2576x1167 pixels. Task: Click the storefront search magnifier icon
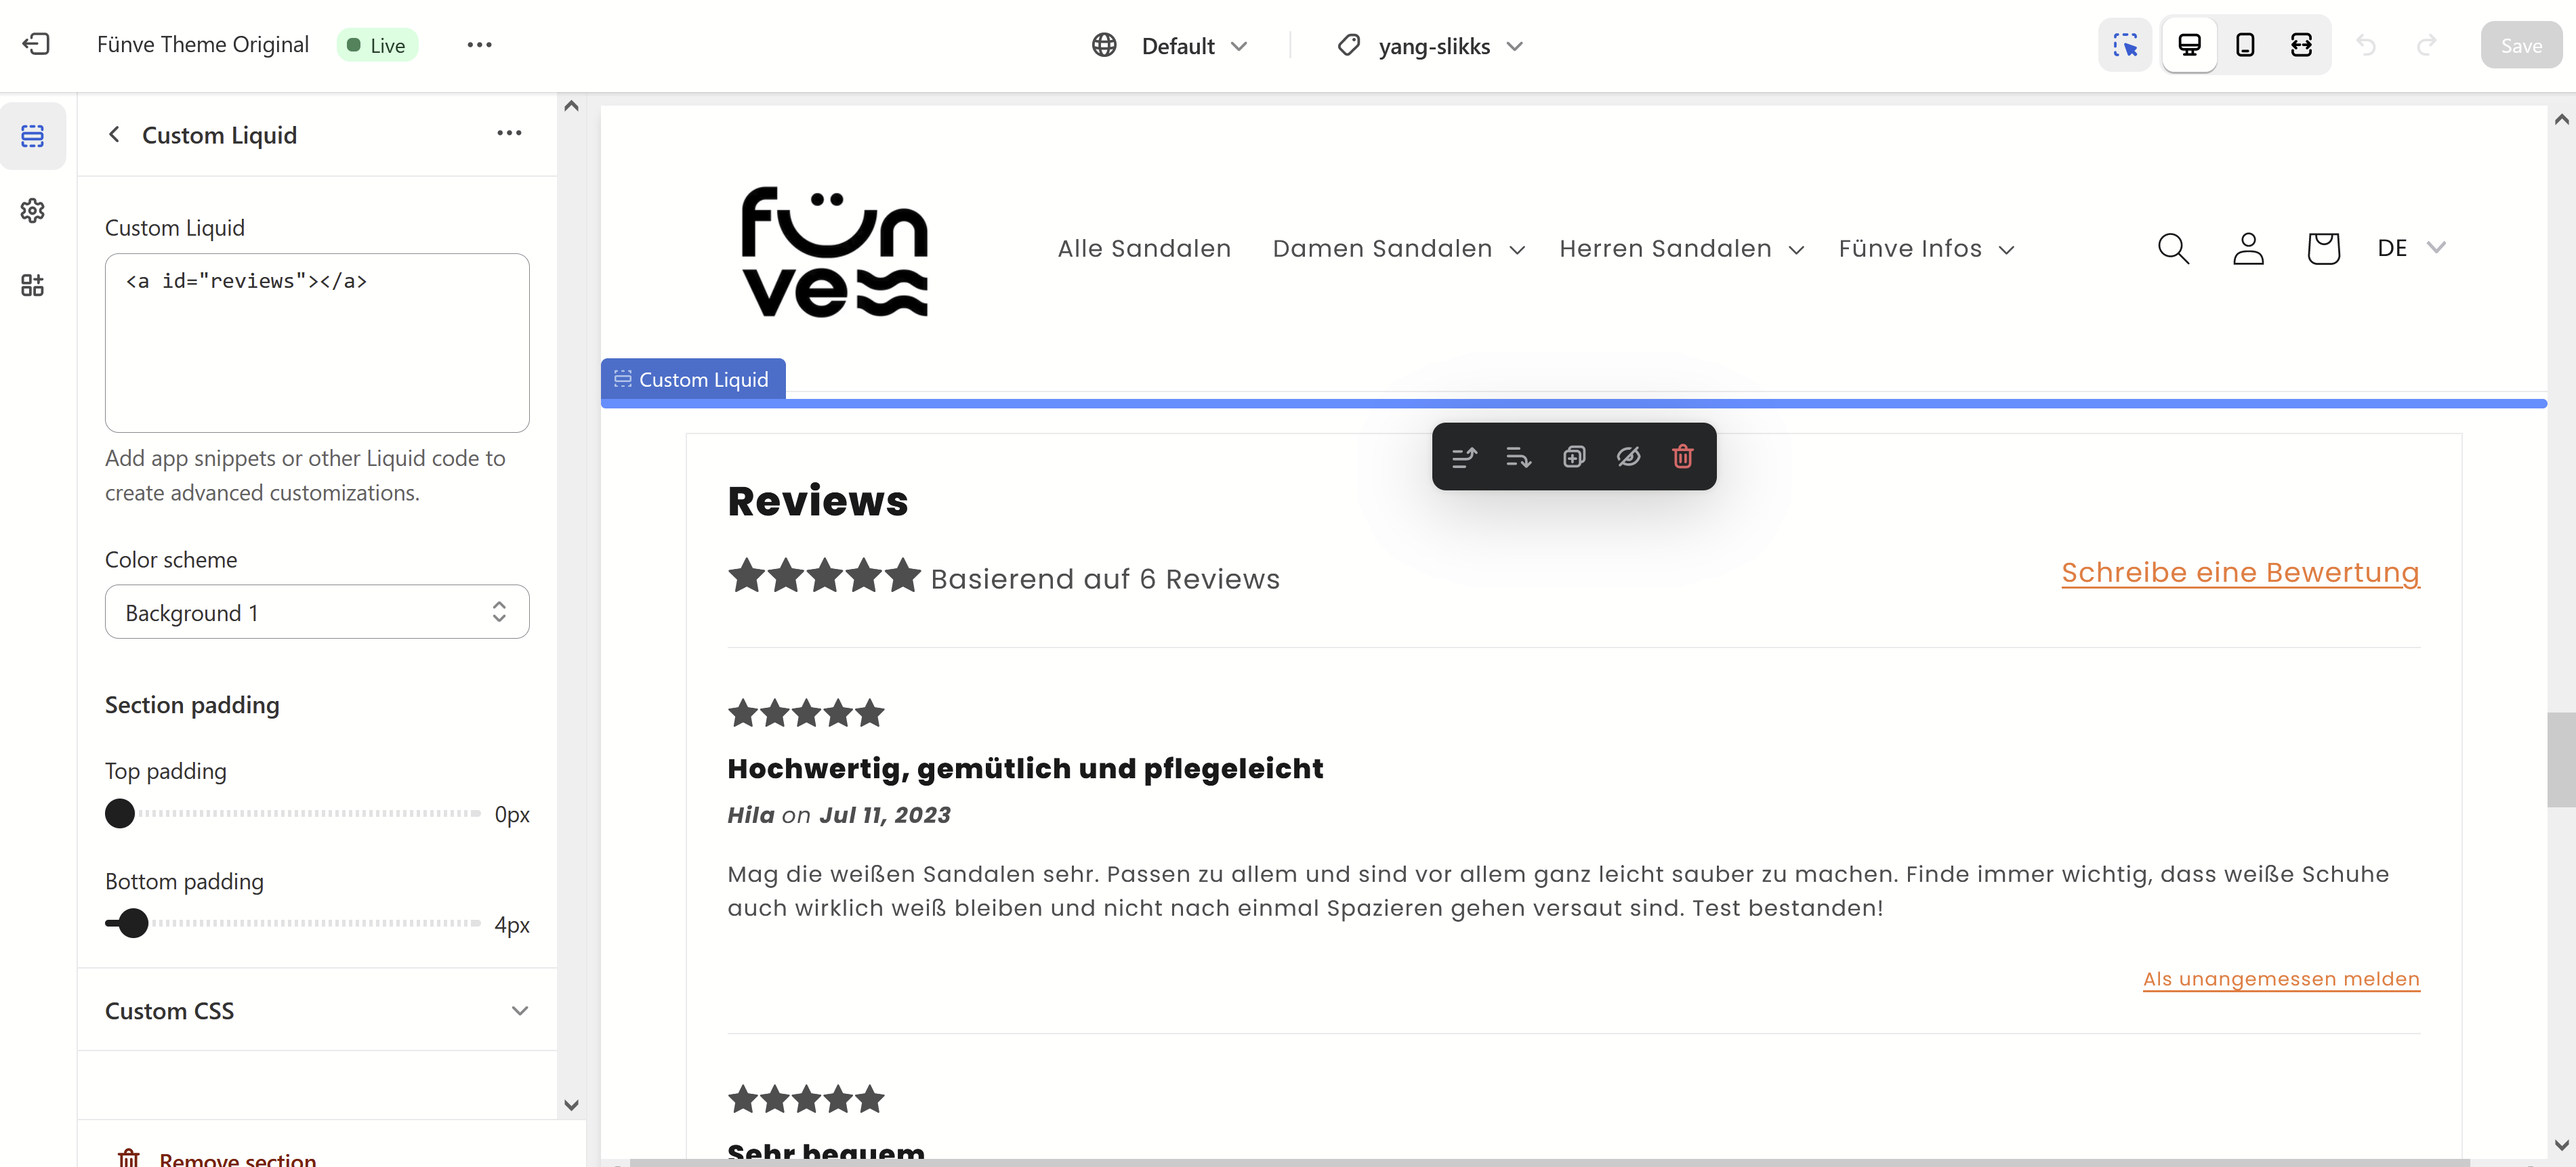coord(2172,248)
